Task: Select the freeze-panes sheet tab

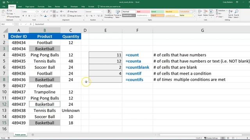Action: tap(20, 135)
